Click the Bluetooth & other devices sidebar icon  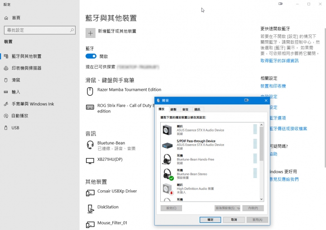click(x=6, y=56)
